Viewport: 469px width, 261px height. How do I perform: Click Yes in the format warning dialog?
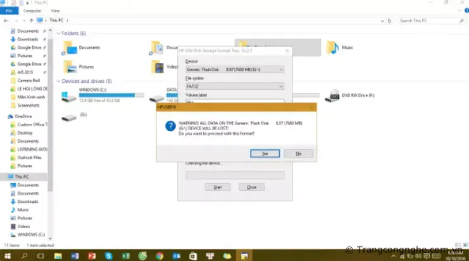[265, 154]
